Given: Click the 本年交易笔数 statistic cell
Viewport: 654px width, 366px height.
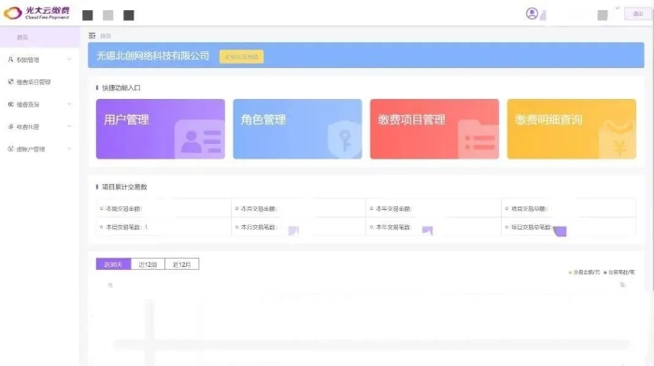Looking at the screenshot, I should pyautogui.click(x=434, y=227).
